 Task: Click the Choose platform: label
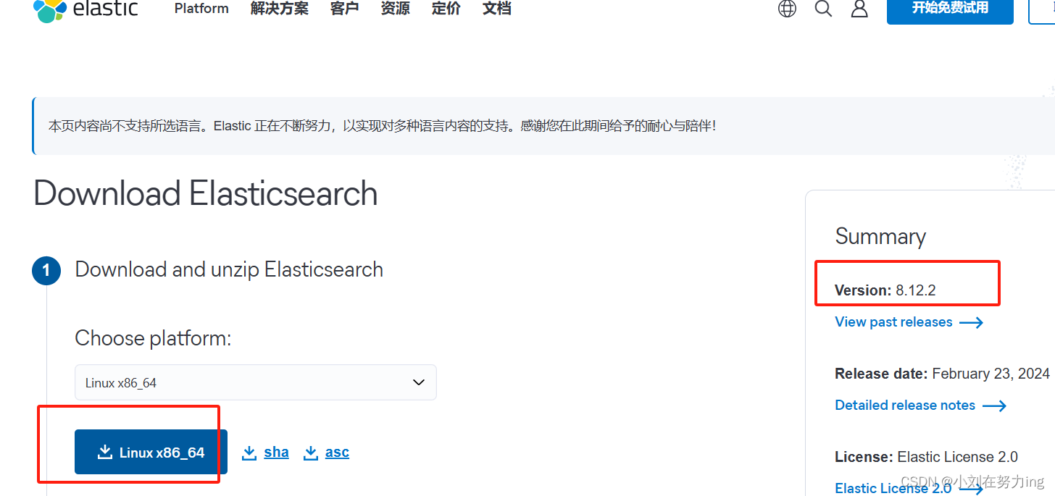pos(153,338)
